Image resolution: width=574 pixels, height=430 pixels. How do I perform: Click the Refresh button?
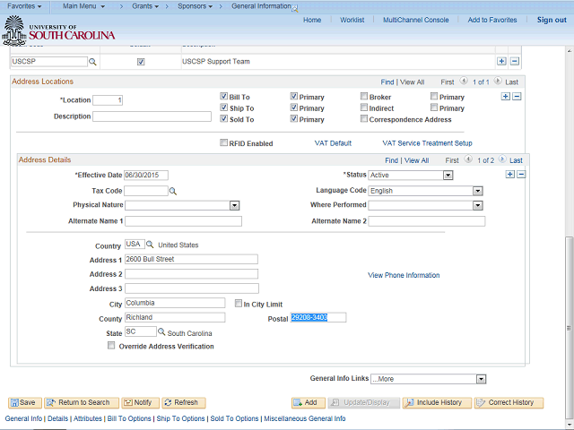[x=182, y=403]
